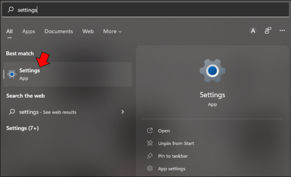The width and height of the screenshot is (291, 177).
Task: Open the account avatar labeled A
Action: (x=253, y=31)
